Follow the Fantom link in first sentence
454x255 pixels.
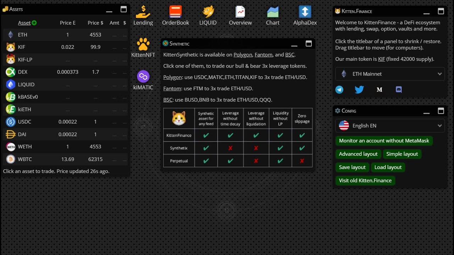pos(264,55)
